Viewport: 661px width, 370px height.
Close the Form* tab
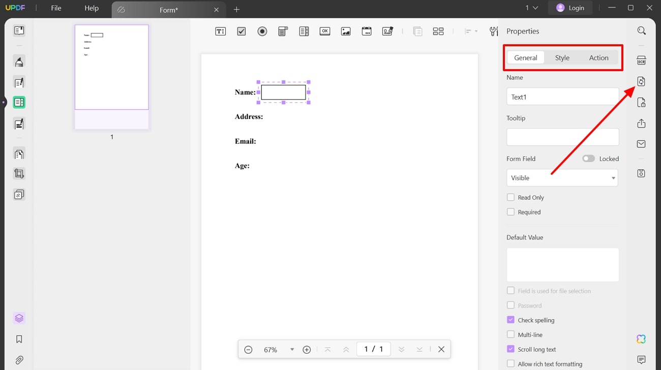coord(217,10)
